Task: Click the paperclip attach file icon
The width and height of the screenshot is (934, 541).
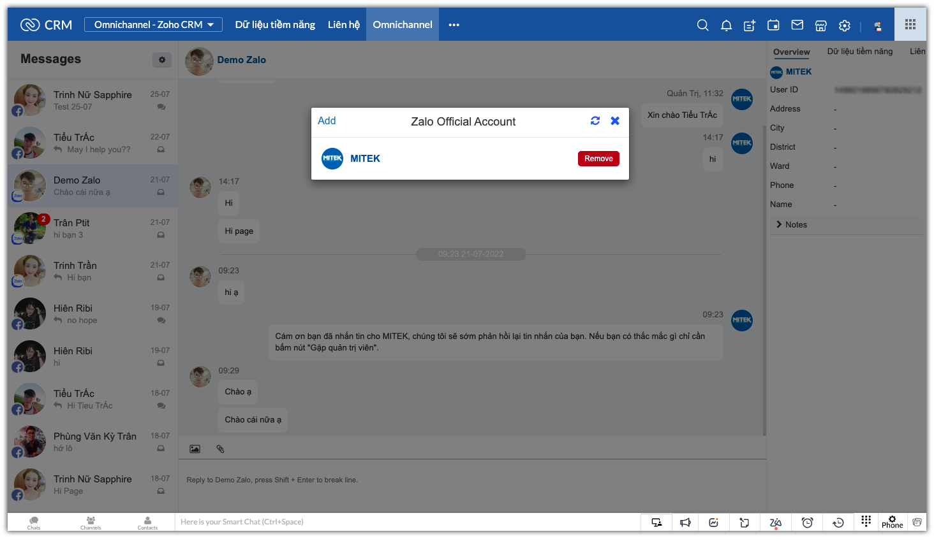Action: point(220,449)
